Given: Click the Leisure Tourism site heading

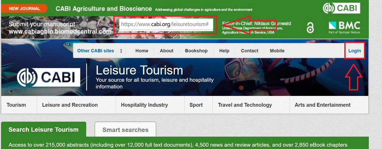Looking at the screenshot, I should coord(139,70).
